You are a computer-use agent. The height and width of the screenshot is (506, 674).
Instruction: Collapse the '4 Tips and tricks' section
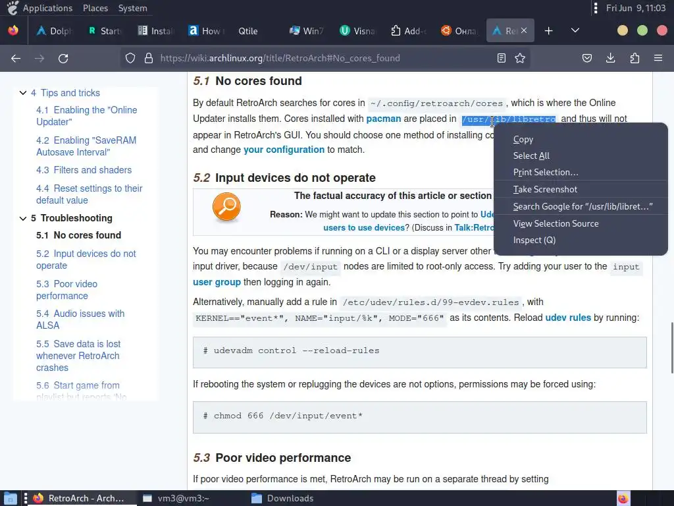(23, 93)
